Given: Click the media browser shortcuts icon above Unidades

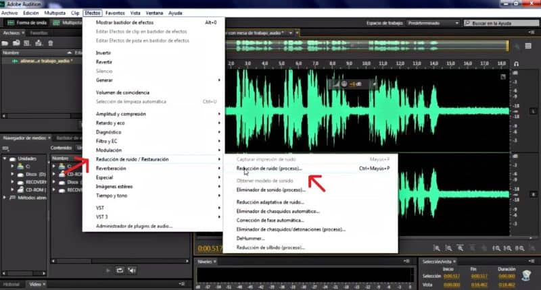Looking at the screenshot, I should (x=5, y=148).
